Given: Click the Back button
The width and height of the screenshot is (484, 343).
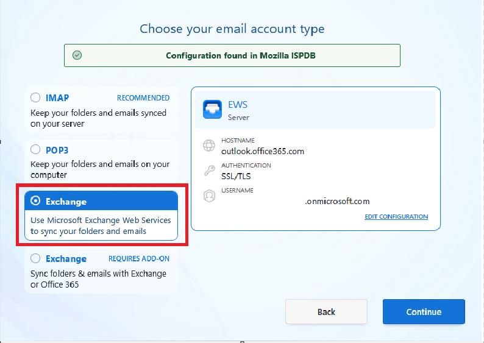Looking at the screenshot, I should [326, 311].
